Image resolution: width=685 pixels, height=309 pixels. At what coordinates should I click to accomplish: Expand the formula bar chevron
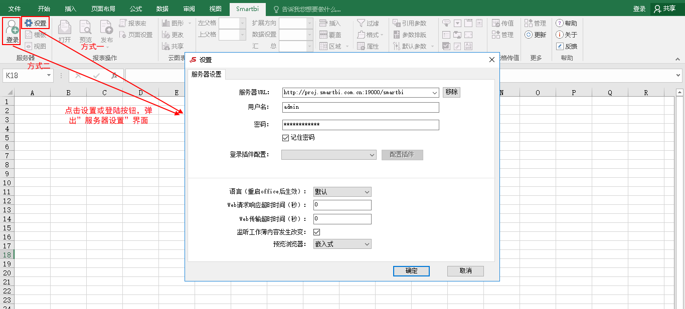click(x=678, y=75)
